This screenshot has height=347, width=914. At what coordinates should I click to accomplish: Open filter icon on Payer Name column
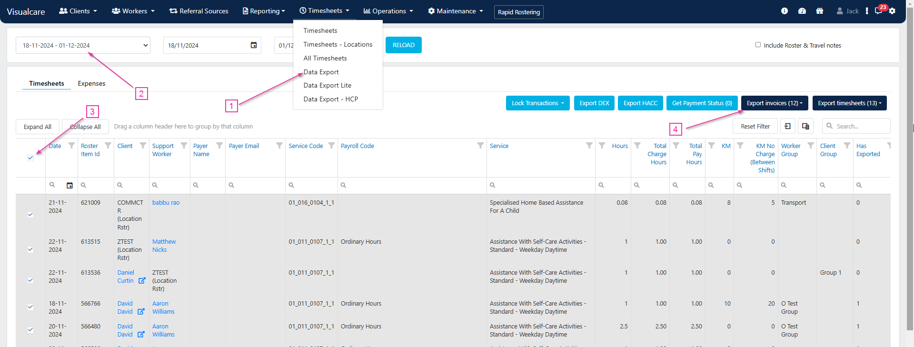[x=219, y=145]
